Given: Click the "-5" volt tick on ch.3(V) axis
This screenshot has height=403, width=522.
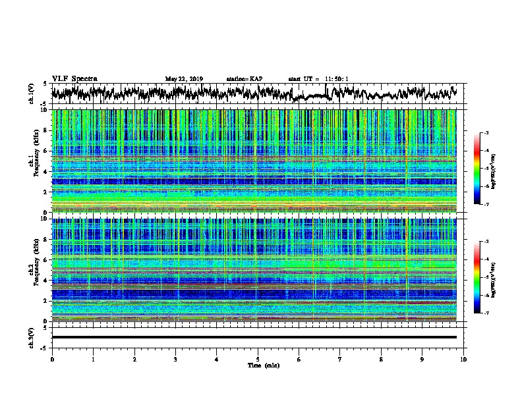Looking at the screenshot, I should [x=44, y=348].
